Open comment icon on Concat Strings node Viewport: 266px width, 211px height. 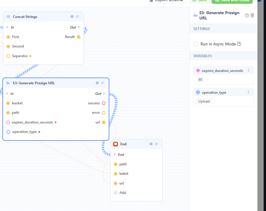[x=77, y=17]
